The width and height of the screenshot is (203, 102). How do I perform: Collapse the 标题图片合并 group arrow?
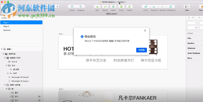[5, 58]
